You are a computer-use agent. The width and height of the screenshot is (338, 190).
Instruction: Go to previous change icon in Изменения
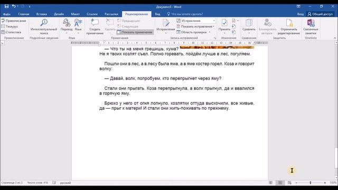pyautogui.click(x=233, y=26)
